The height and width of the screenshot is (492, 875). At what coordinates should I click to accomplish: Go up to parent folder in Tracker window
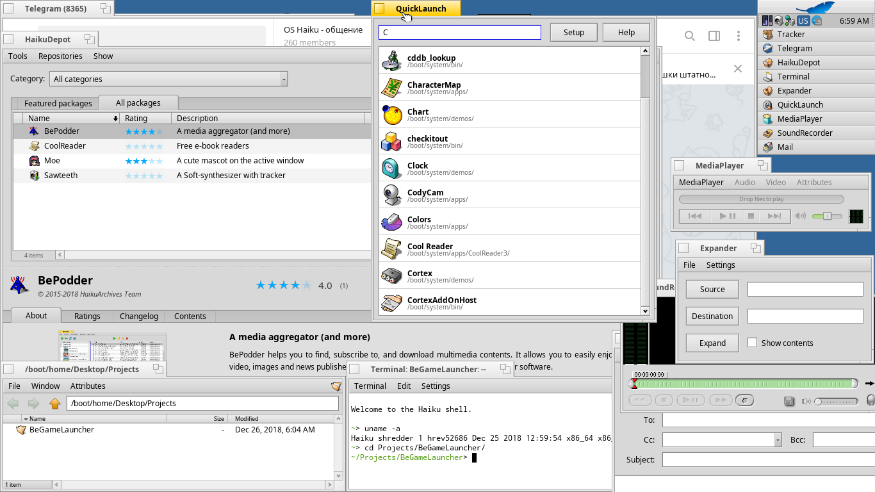click(55, 404)
